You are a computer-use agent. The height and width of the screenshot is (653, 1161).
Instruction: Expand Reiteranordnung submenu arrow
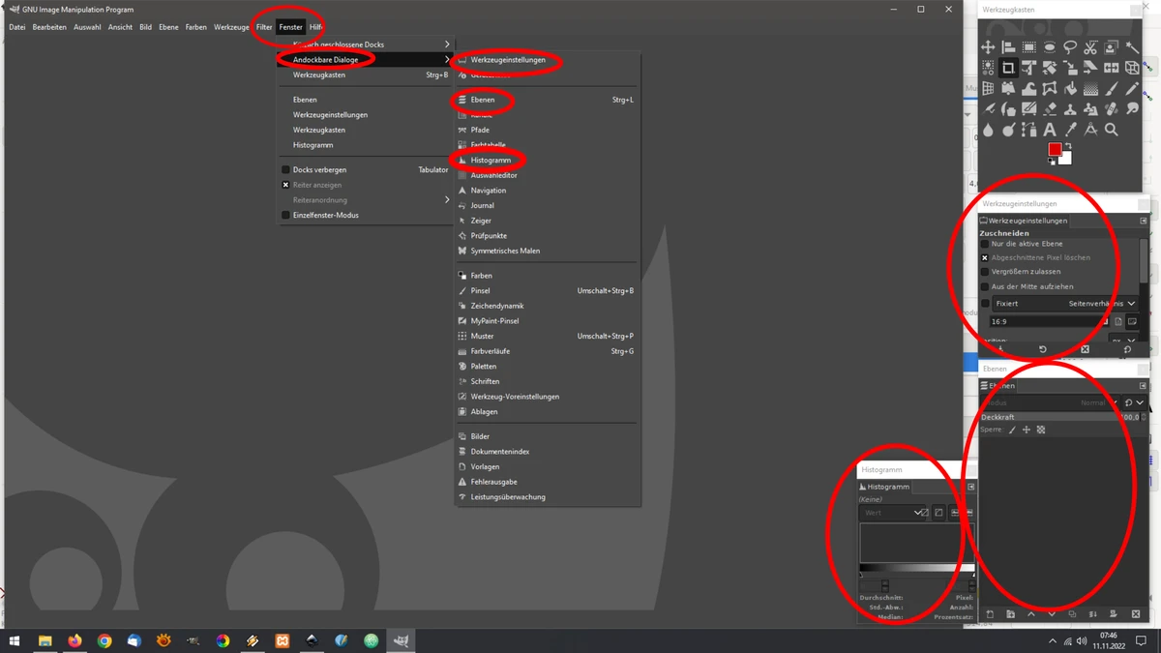click(x=447, y=199)
